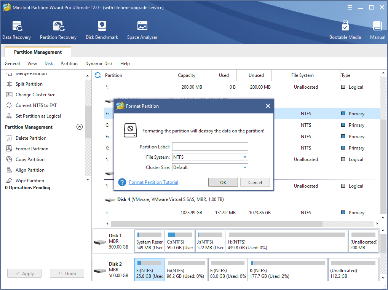Open the View menu

coord(32,64)
